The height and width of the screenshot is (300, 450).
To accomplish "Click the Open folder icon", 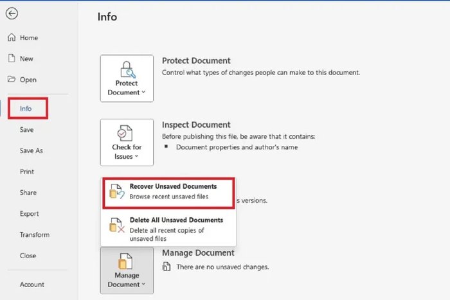I will coord(12,79).
